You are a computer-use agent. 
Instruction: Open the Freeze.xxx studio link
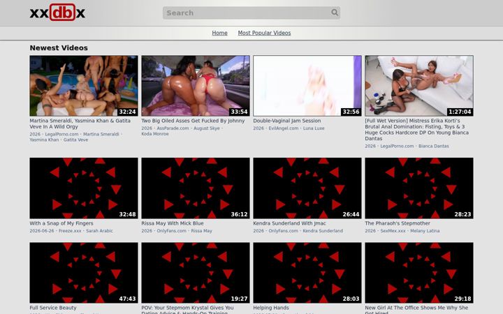coord(70,231)
